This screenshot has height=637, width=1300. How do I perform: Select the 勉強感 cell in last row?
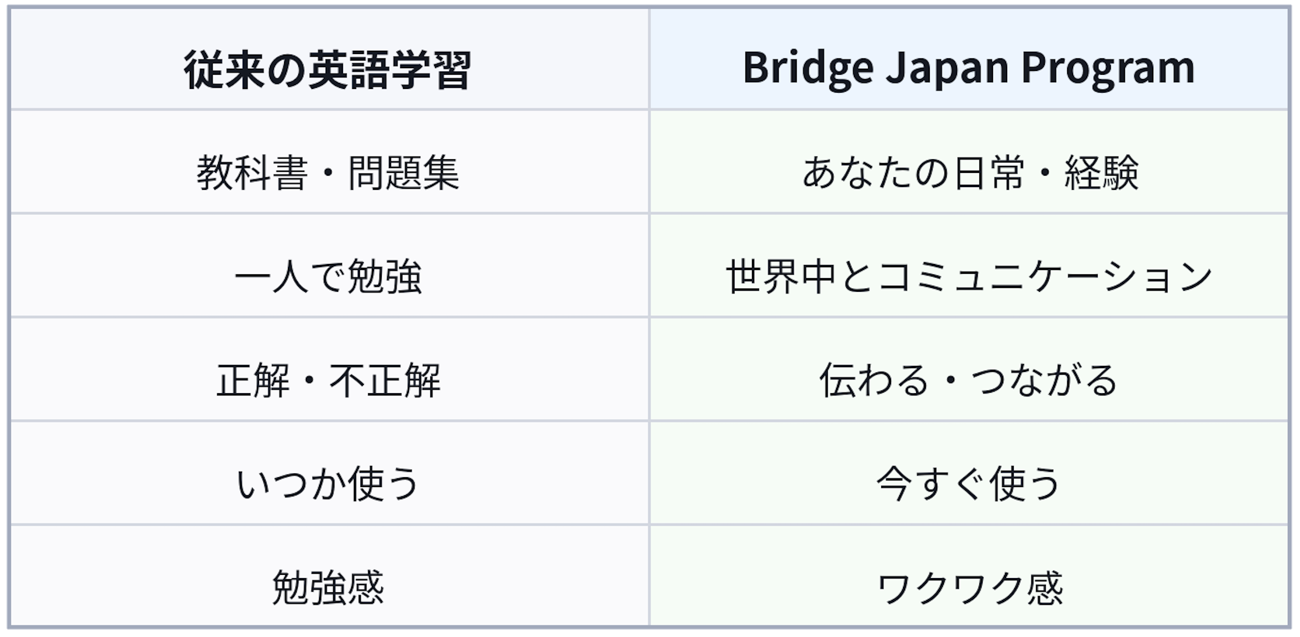pos(328,587)
